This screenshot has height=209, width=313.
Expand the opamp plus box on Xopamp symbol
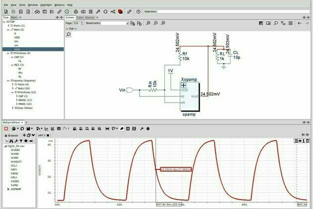coord(183,86)
